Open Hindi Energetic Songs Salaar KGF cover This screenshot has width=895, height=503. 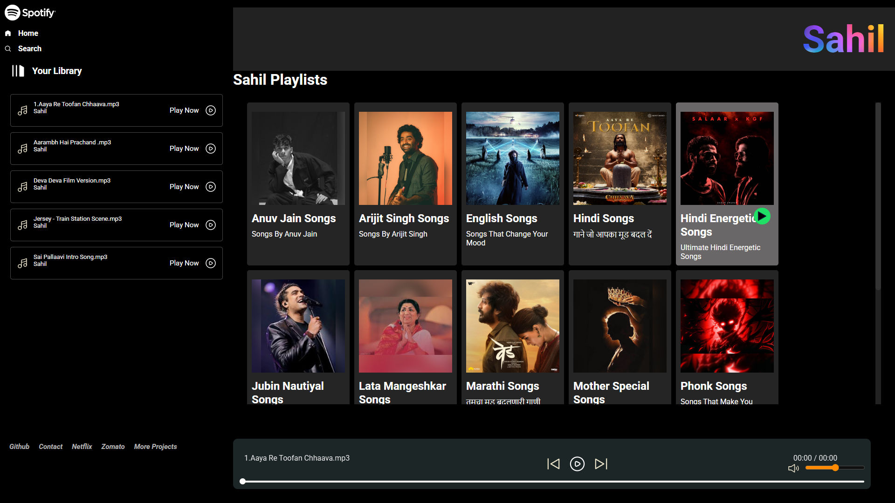(x=727, y=158)
